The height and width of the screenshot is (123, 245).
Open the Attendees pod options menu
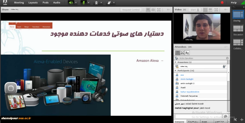point(226,47)
